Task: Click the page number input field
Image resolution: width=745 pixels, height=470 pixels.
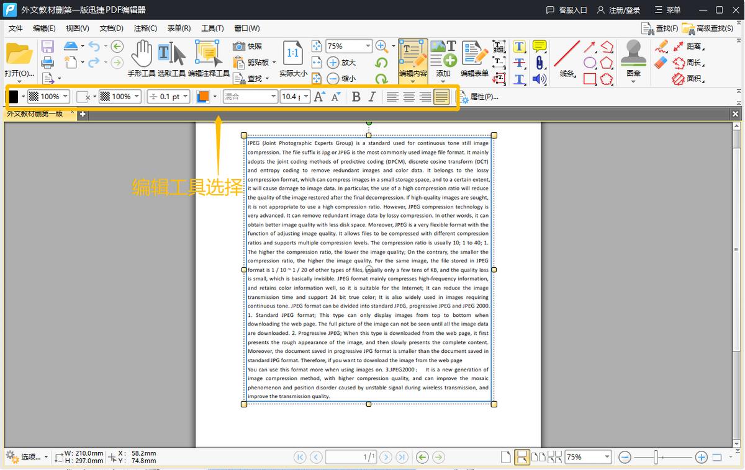Action: tap(351, 457)
